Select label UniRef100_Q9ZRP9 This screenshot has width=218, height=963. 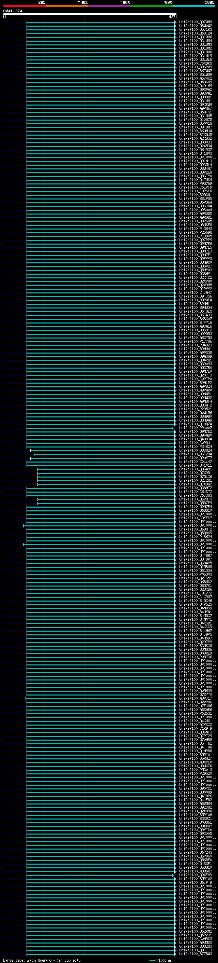point(196,240)
